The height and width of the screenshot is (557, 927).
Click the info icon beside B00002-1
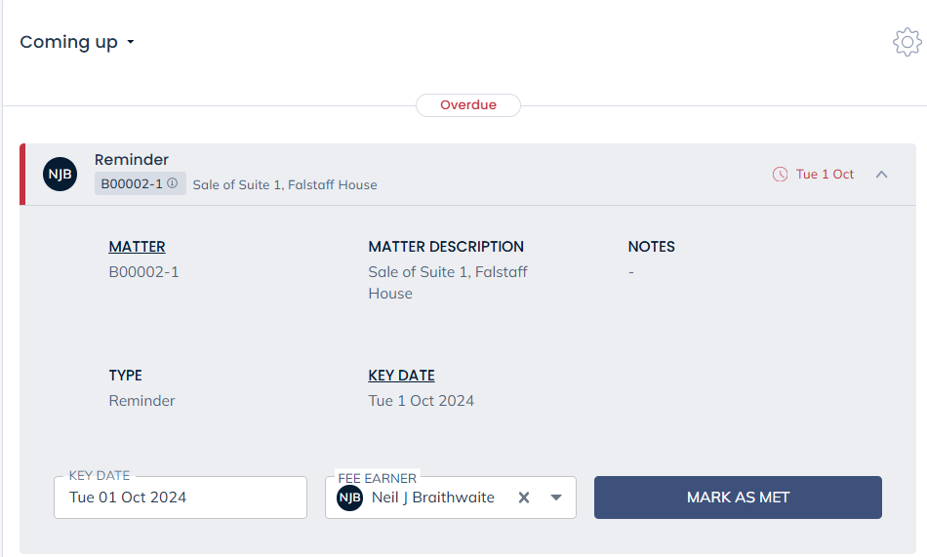172,183
